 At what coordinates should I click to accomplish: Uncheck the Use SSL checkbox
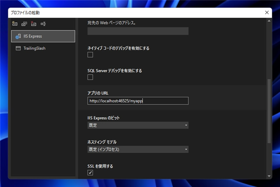click(x=90, y=173)
